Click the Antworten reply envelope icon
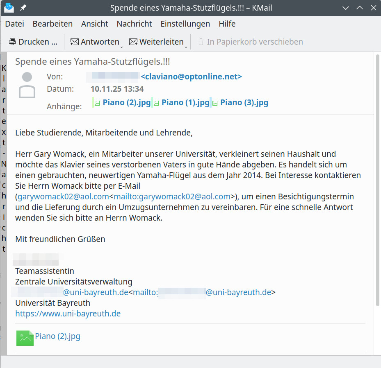The image size is (381, 368). tap(74, 42)
